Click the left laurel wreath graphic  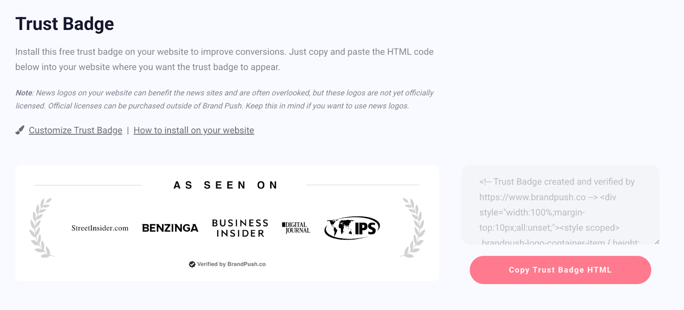(x=41, y=228)
